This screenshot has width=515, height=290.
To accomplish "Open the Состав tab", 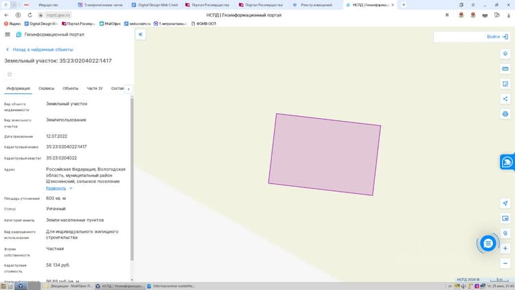I will (117, 89).
